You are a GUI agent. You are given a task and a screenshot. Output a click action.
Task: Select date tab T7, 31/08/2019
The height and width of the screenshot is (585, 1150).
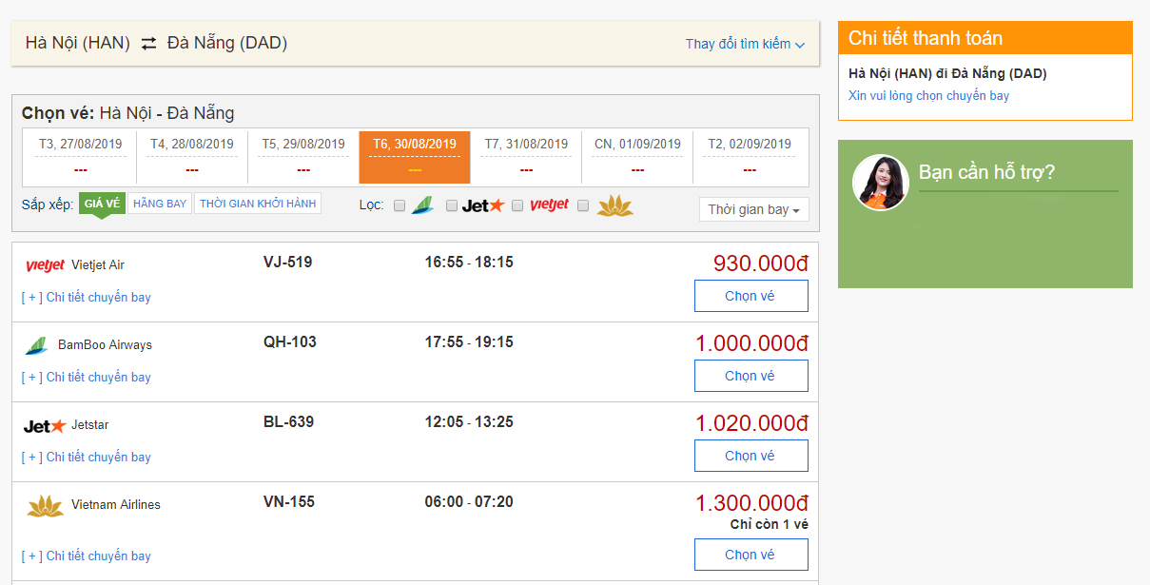pyautogui.click(x=526, y=157)
